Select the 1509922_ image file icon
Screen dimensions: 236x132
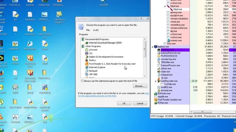coord(45,16)
